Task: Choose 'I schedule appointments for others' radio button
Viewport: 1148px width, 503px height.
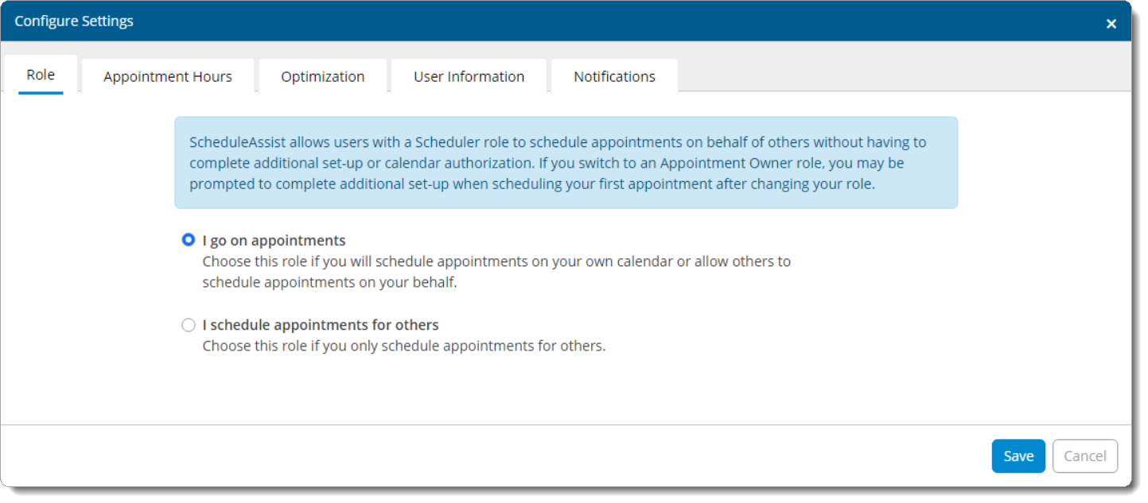Action: click(x=189, y=325)
